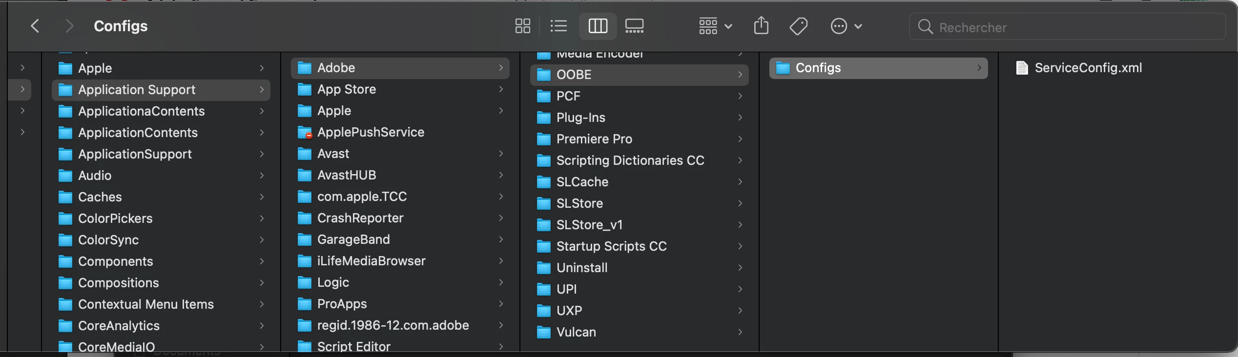The width and height of the screenshot is (1238, 357).
Task: Switch to icon grid view
Action: 523,26
